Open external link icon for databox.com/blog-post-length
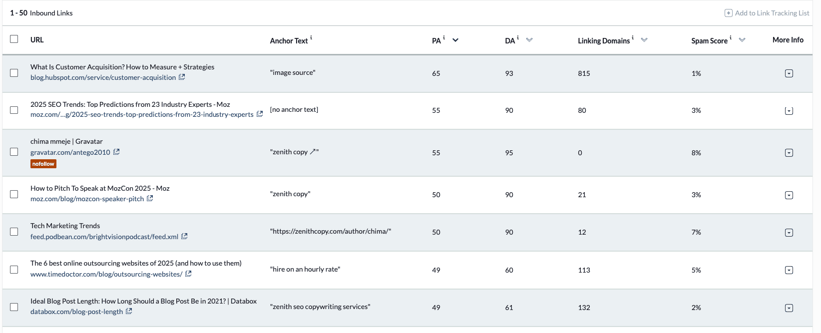 click(129, 311)
